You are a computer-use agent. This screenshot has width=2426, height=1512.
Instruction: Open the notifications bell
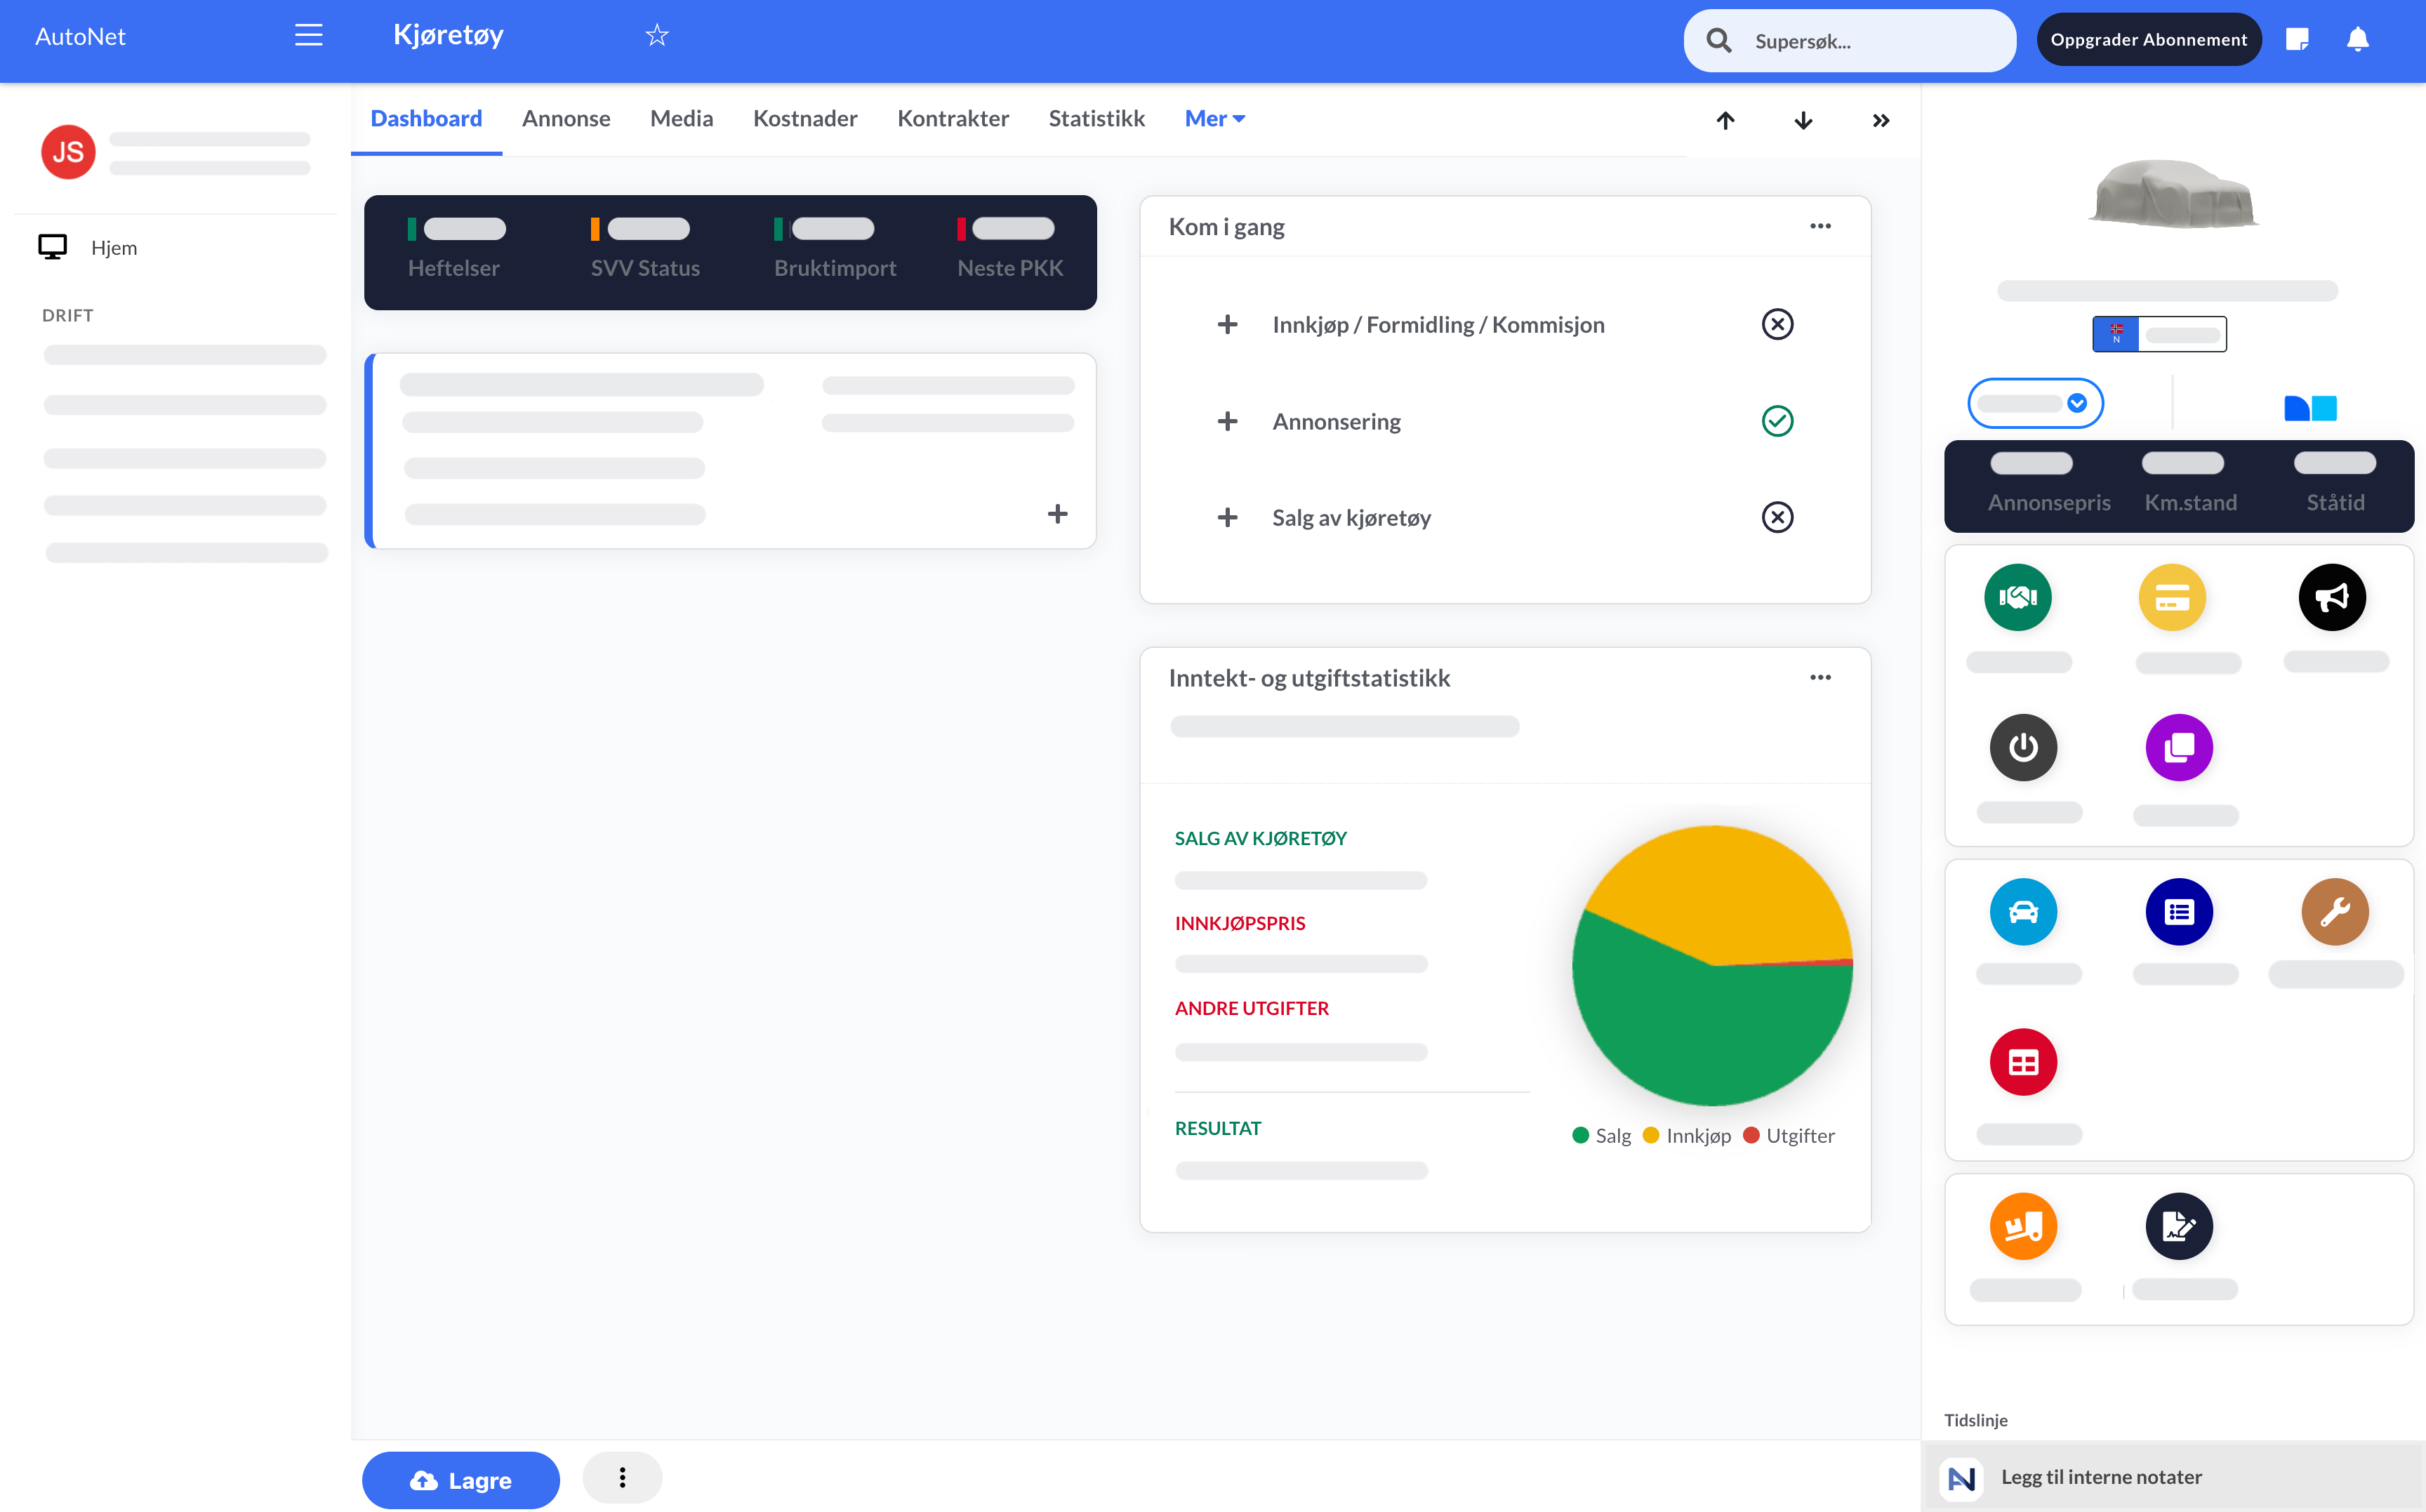[2357, 40]
